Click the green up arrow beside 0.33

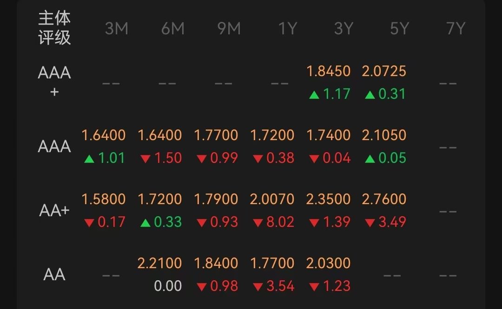(x=145, y=223)
